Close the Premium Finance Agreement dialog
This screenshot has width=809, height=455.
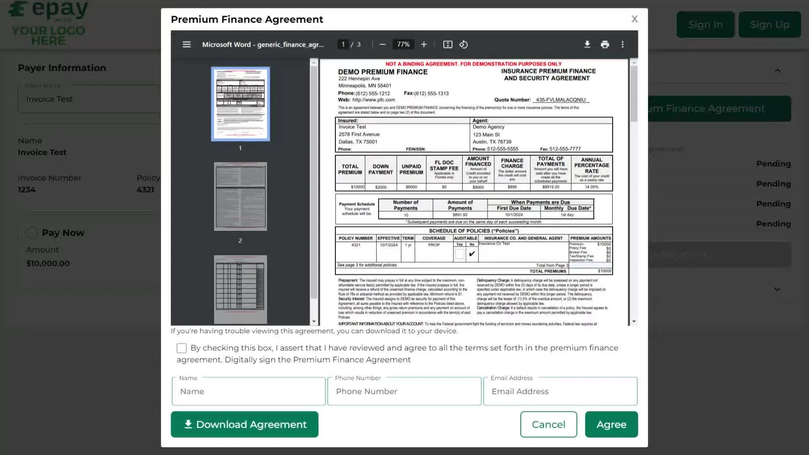point(635,19)
